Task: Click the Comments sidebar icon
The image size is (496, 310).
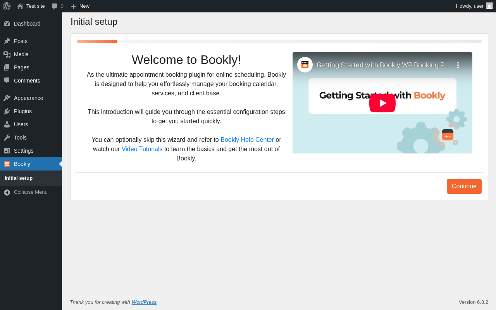Action: click(7, 81)
